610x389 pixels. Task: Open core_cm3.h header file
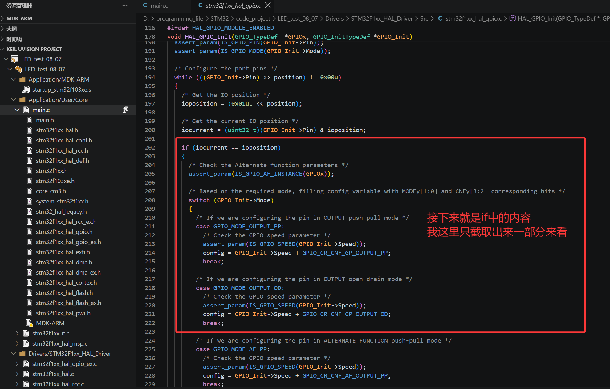pos(51,191)
